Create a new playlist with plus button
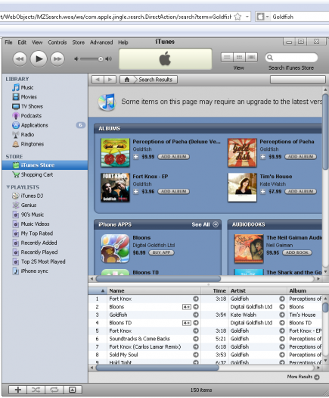Viewport: 329px width, 398px height. pyautogui.click(x=18, y=390)
